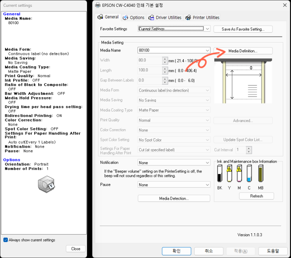The height and width of the screenshot is (258, 291).
Task: Click the MB maintenance box gauge
Action: [261, 173]
